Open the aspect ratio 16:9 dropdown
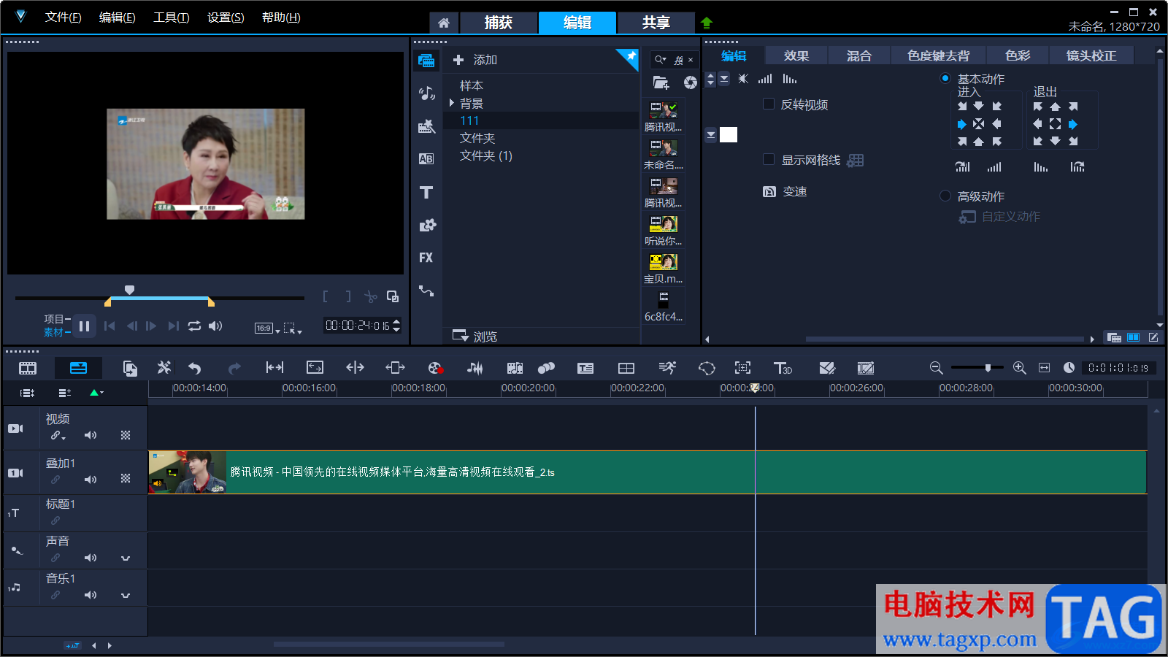1168x657 pixels. (x=267, y=328)
